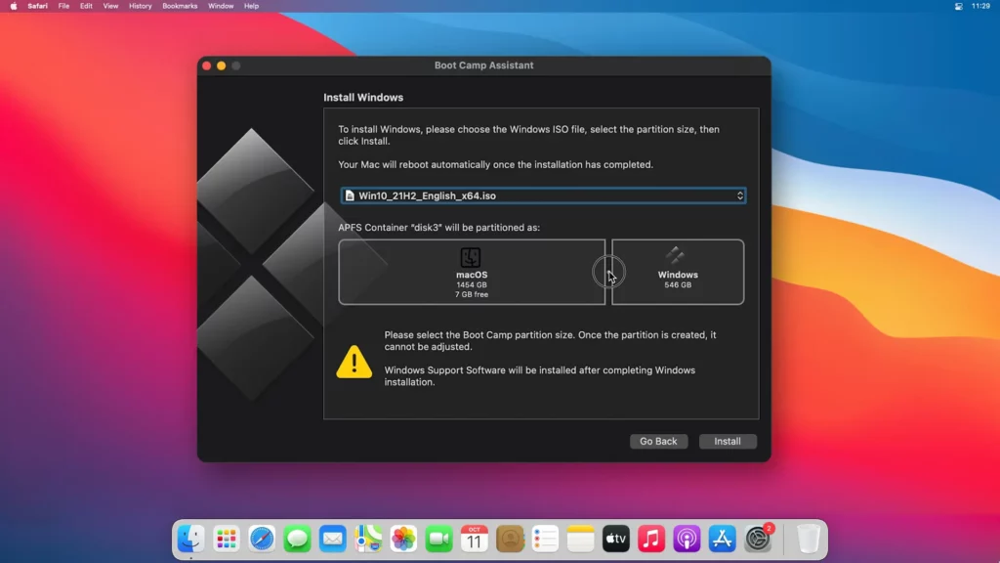Image resolution: width=1000 pixels, height=563 pixels.
Task: Open the Trash in the Dock
Action: [808, 540]
